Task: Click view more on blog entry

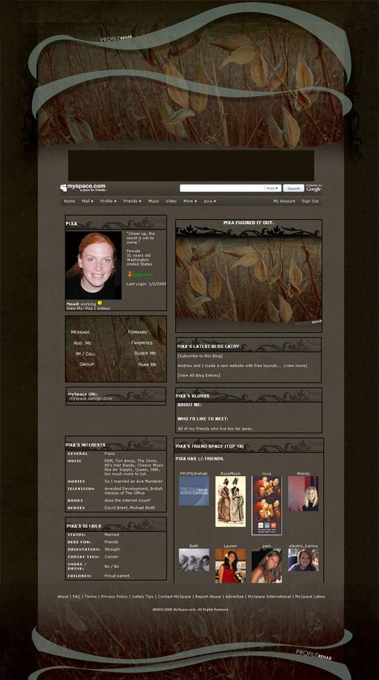Action: pyautogui.click(x=296, y=366)
